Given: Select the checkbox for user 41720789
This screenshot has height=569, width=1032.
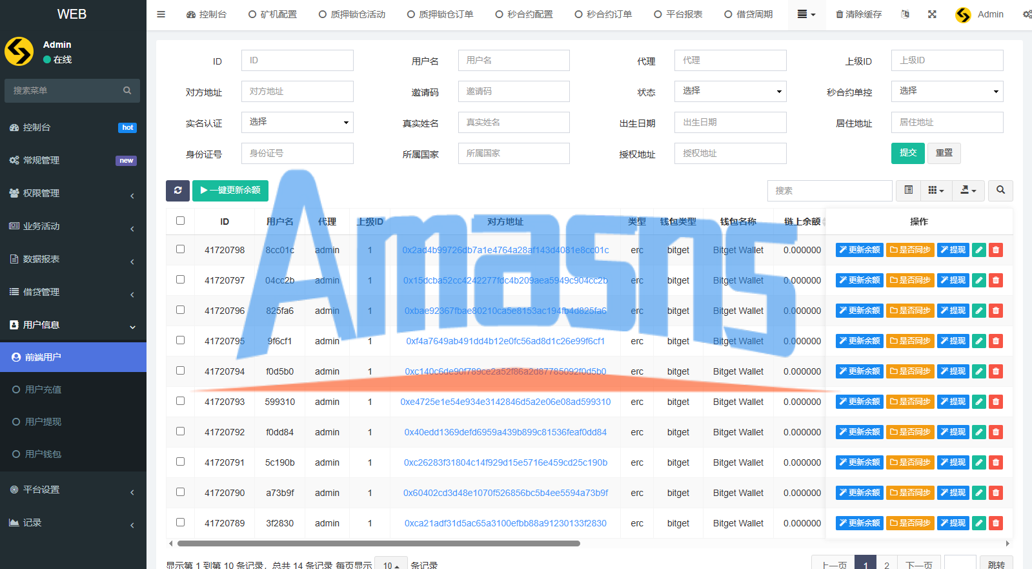Looking at the screenshot, I should click(180, 522).
